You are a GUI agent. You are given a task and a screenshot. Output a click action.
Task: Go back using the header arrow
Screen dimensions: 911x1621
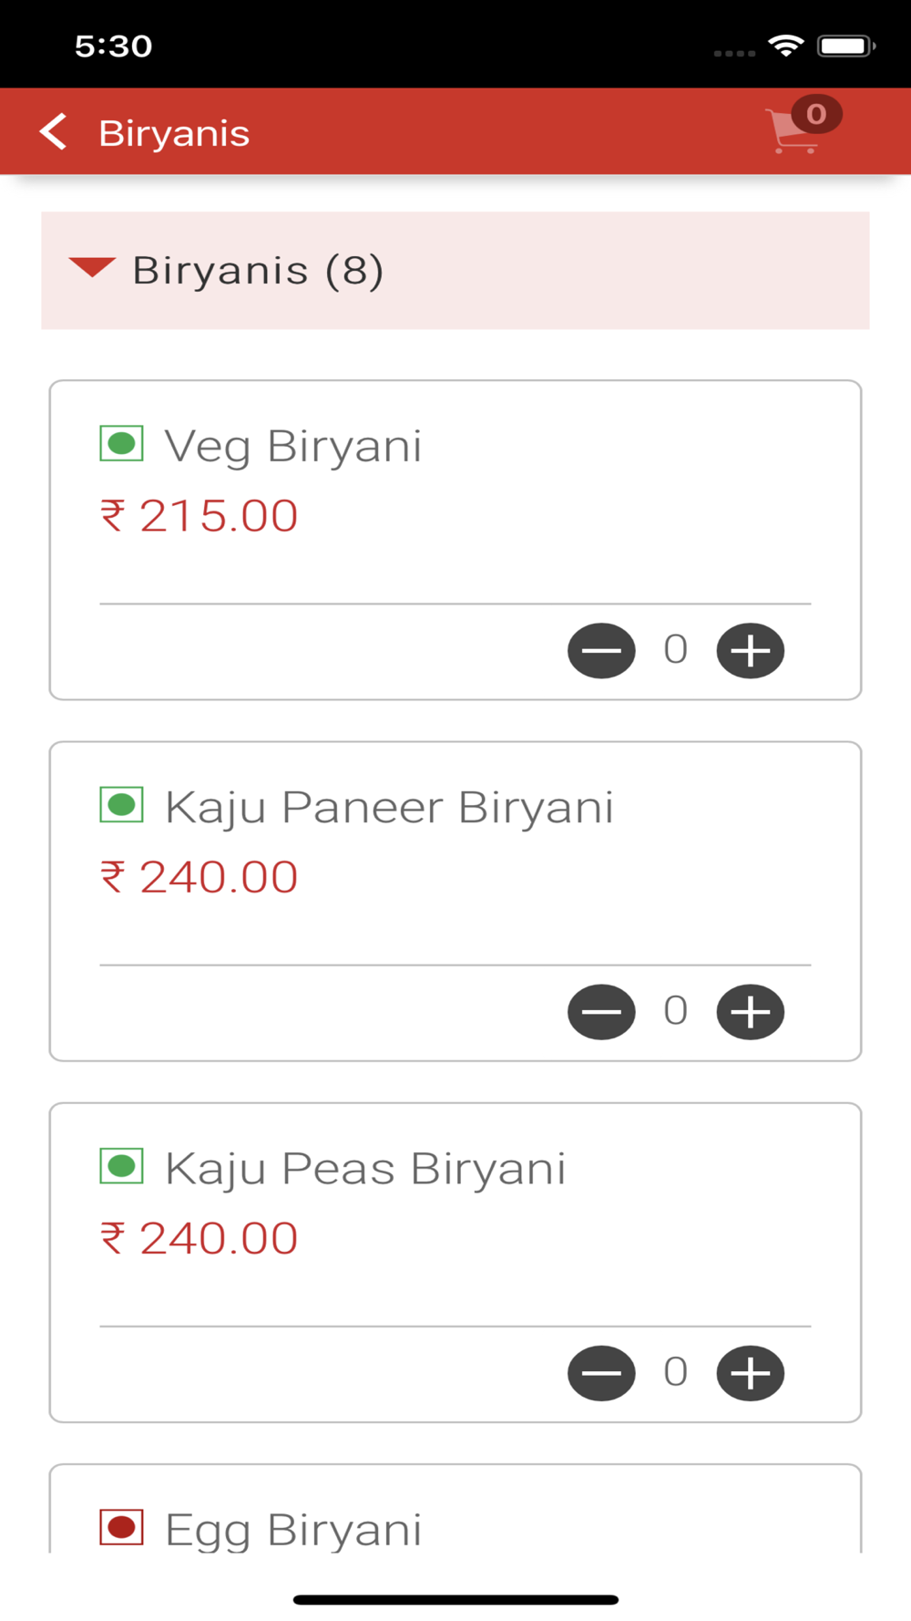pyautogui.click(x=54, y=132)
